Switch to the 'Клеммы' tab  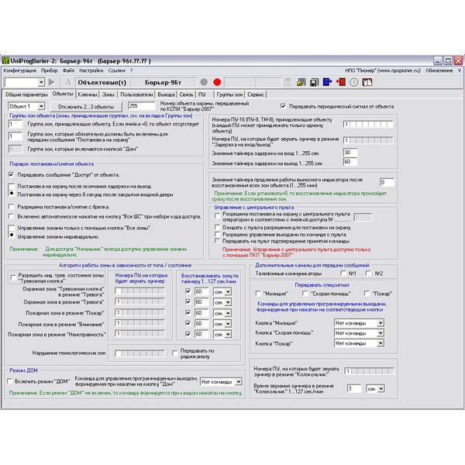point(88,94)
